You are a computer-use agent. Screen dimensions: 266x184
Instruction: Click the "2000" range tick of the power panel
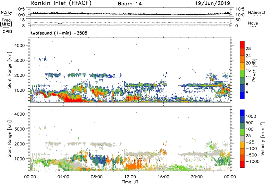[x=19, y=75]
